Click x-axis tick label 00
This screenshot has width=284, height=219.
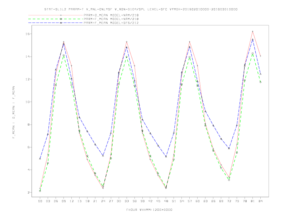tap(40, 201)
